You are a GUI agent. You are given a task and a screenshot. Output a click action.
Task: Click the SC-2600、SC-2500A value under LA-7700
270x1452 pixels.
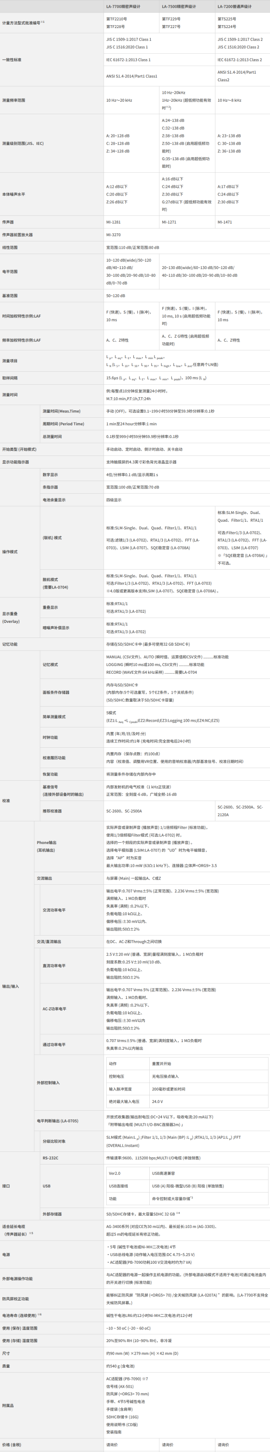tap(124, 811)
